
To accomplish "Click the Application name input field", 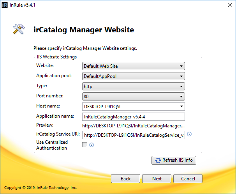I will [134, 117].
